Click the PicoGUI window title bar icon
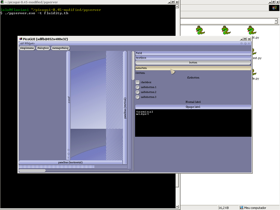 (21, 39)
